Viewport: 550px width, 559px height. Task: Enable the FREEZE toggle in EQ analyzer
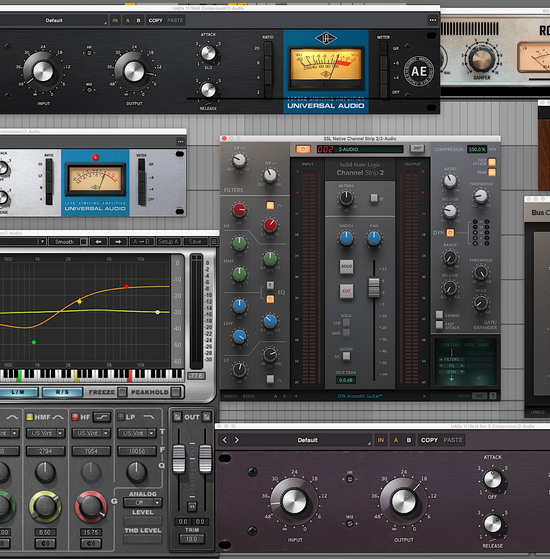122,392
